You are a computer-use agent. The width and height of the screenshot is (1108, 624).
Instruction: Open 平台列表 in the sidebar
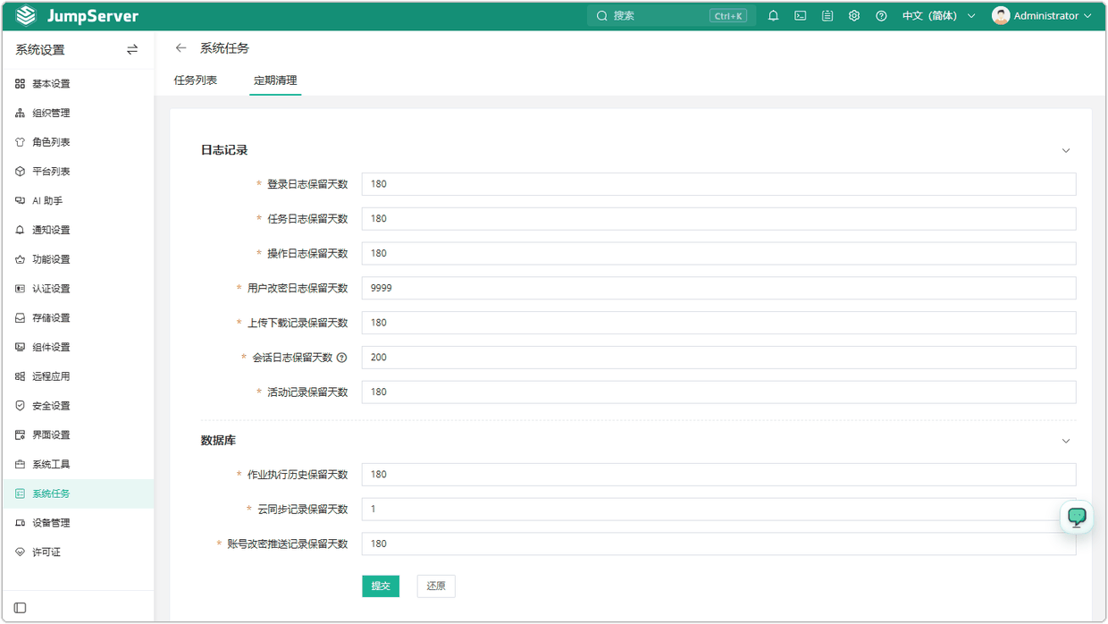77,172
